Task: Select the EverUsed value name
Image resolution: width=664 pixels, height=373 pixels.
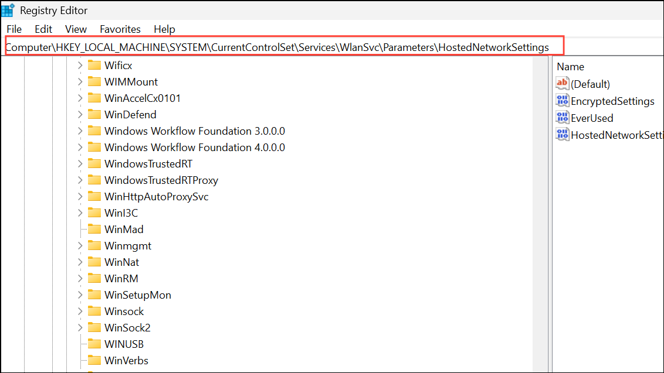Action: pyautogui.click(x=592, y=118)
